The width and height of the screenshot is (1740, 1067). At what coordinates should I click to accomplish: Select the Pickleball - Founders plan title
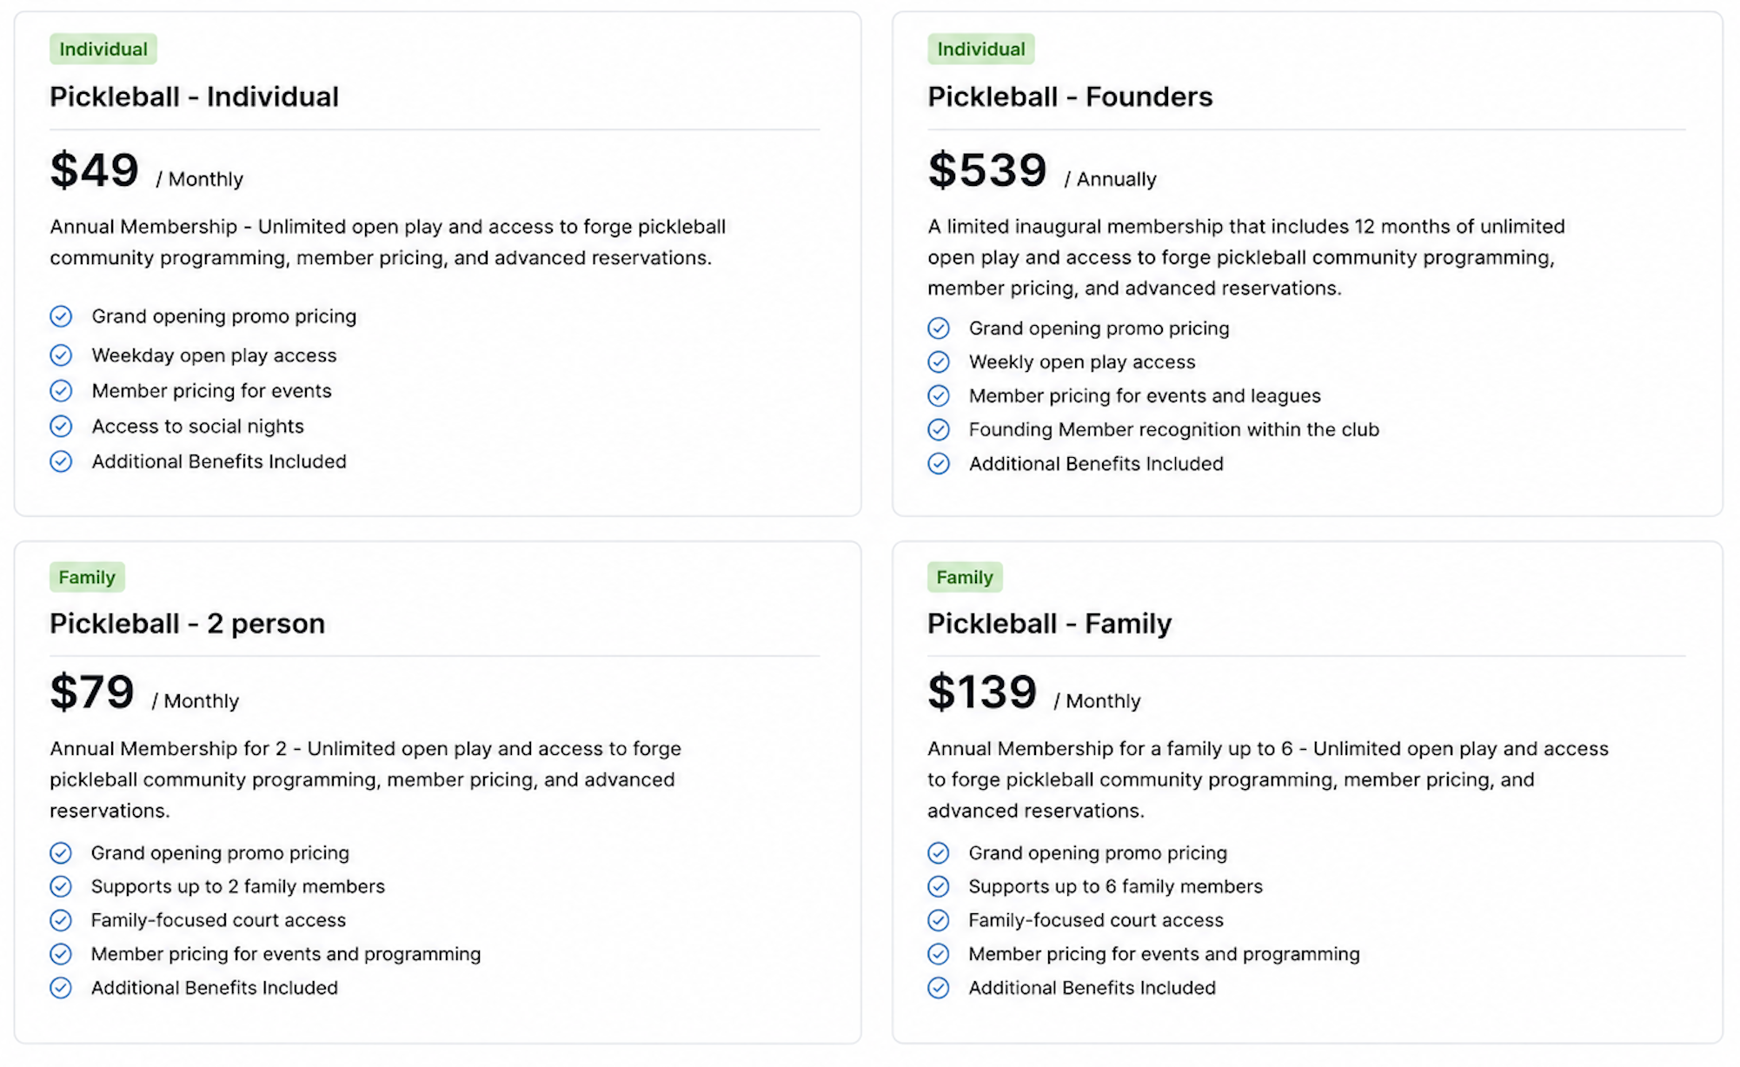click(x=1070, y=96)
